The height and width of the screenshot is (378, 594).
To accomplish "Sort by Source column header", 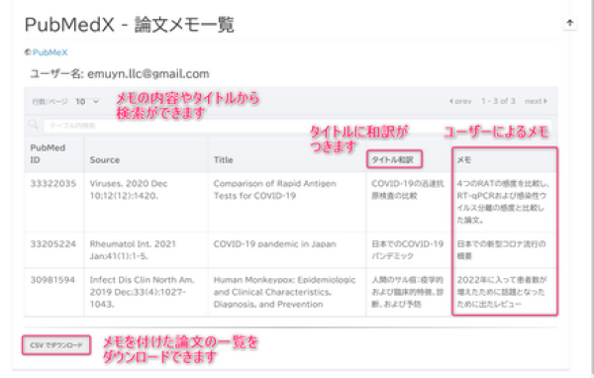I will tap(105, 160).
